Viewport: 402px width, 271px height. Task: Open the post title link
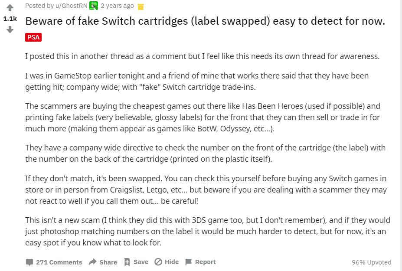(x=205, y=21)
